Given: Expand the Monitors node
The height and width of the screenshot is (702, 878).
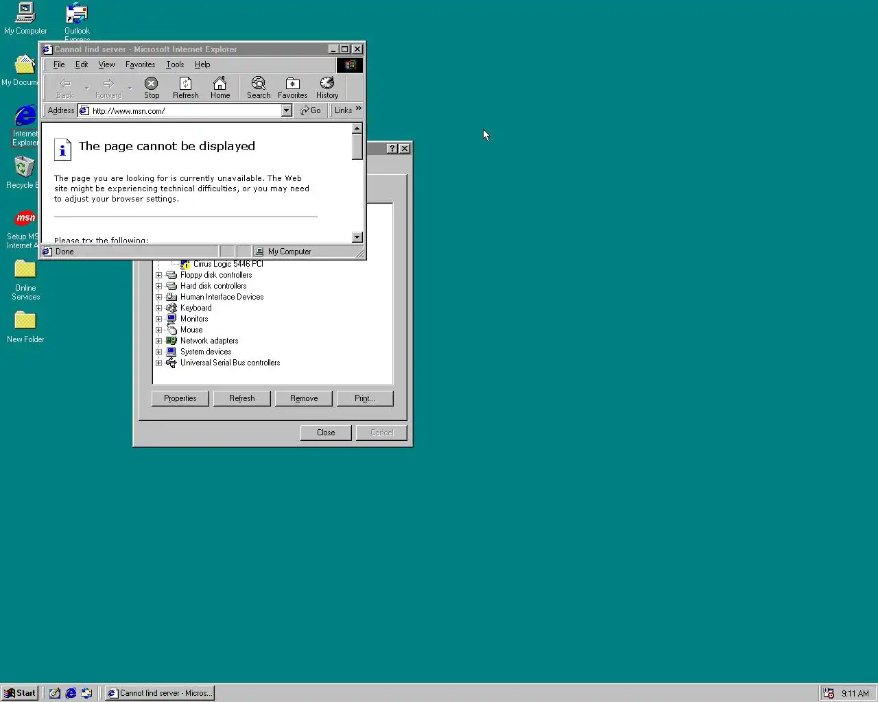Looking at the screenshot, I should [x=158, y=319].
